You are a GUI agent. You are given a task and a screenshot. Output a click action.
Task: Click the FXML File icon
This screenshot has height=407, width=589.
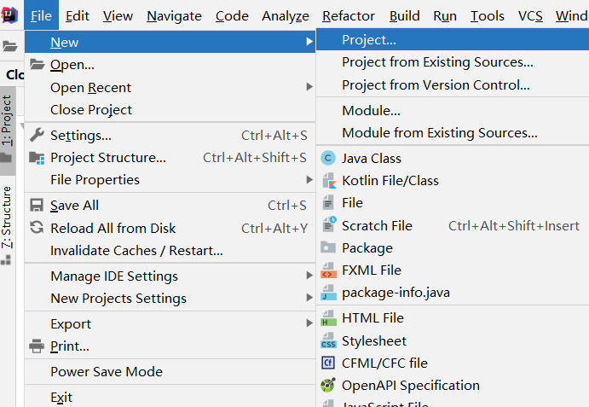coord(328,270)
